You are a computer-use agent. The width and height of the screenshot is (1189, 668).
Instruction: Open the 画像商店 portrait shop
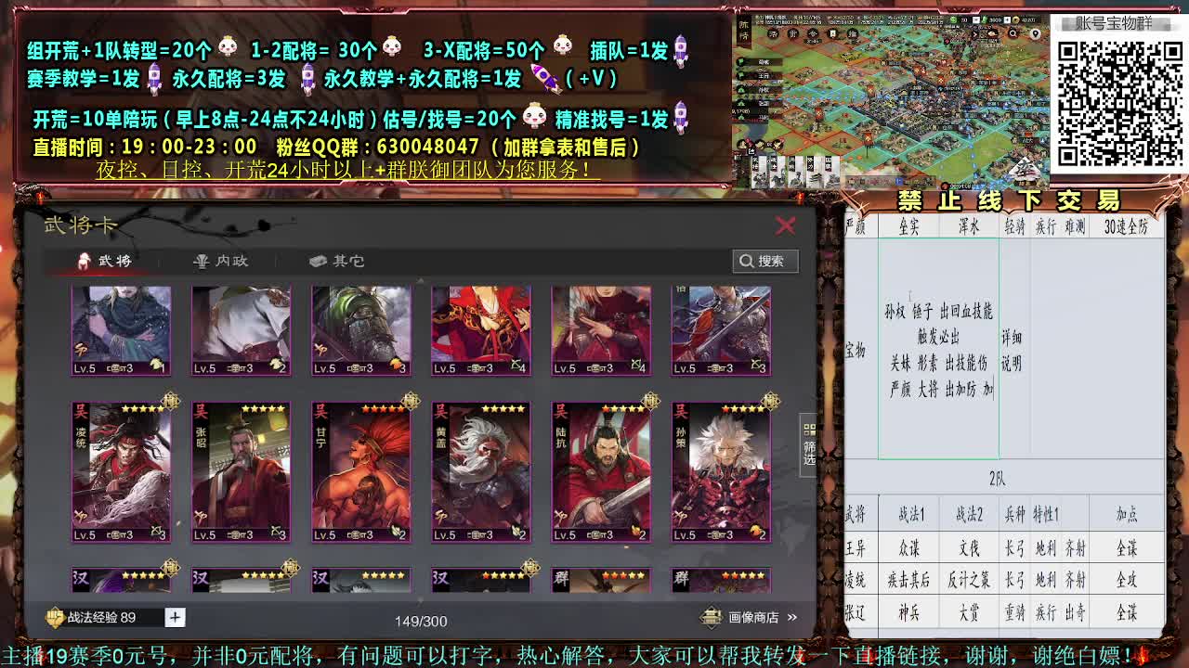[751, 617]
